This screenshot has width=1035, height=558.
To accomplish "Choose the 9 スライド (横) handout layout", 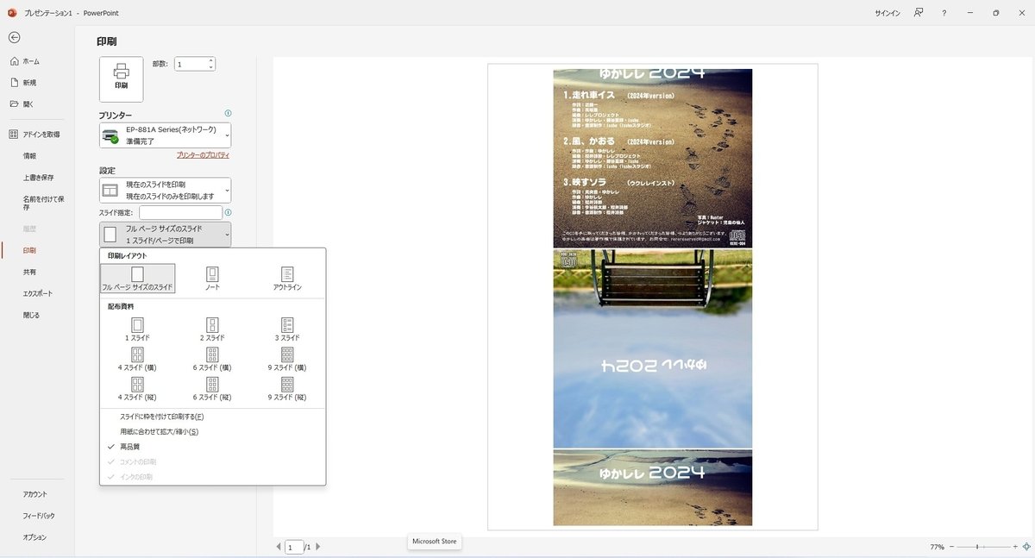I will tap(287, 359).
